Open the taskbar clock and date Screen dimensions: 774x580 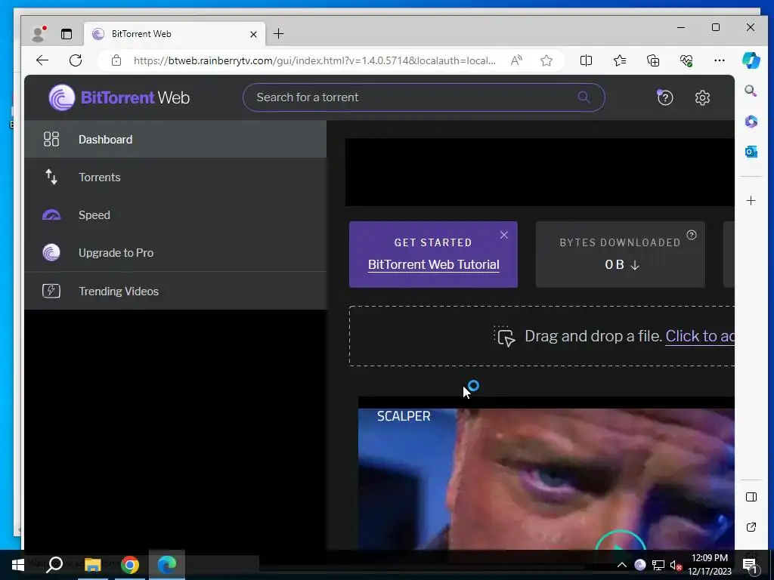[709, 565]
